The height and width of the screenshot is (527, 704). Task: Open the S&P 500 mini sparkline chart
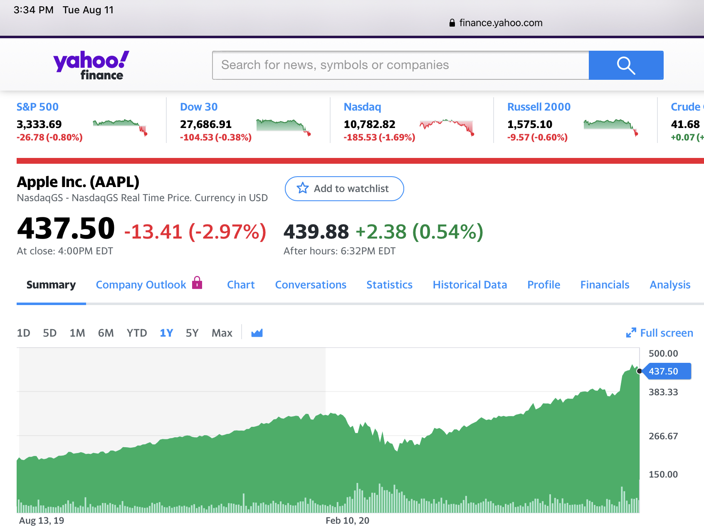pos(120,128)
